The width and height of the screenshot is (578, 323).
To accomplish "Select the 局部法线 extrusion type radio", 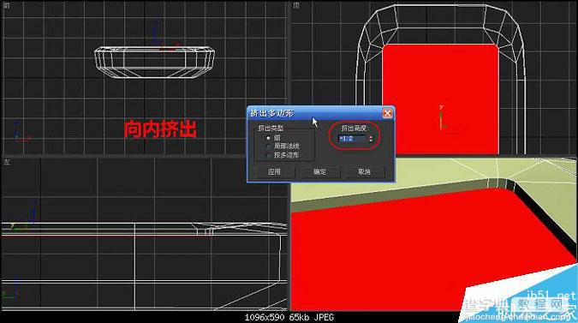I will pos(268,147).
